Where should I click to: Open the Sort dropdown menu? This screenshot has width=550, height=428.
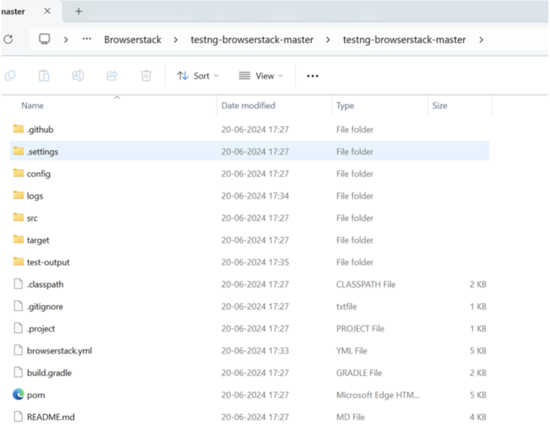pyautogui.click(x=198, y=75)
